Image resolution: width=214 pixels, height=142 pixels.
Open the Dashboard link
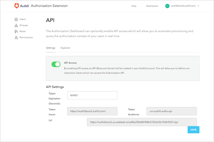[152, 6]
